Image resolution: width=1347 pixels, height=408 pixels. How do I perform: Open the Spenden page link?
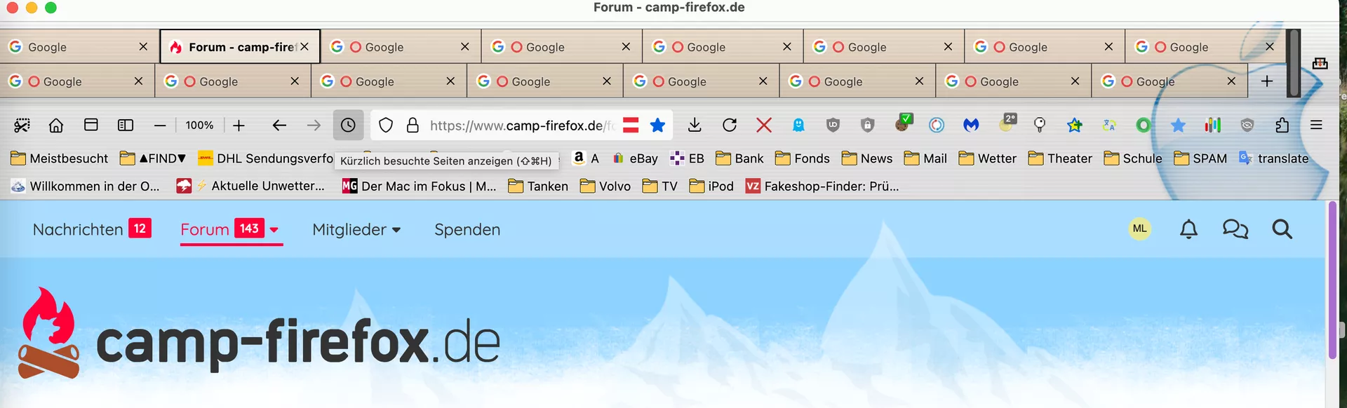[x=467, y=229]
